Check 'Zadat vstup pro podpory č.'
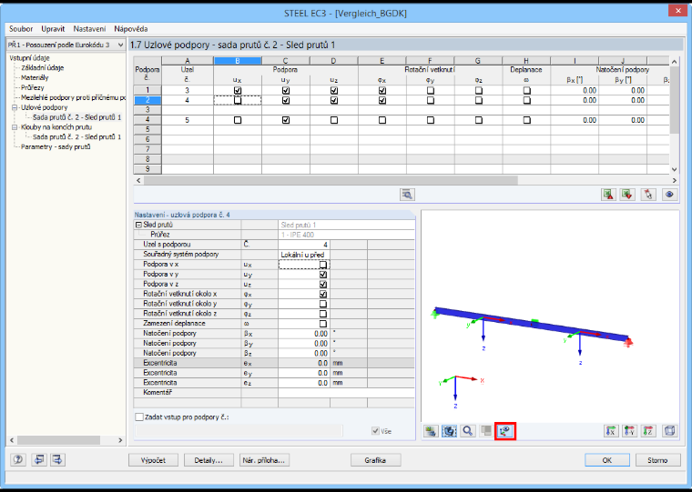Image resolution: width=692 pixels, height=492 pixels. (139, 417)
